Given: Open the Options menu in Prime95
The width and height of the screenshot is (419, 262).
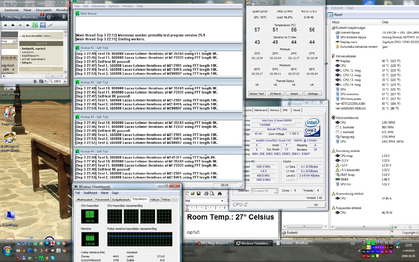Looking at the screenshot, I should [x=114, y=6].
